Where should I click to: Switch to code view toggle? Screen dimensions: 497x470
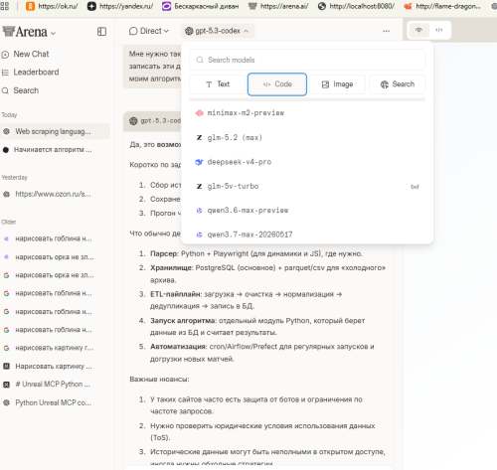point(439,30)
